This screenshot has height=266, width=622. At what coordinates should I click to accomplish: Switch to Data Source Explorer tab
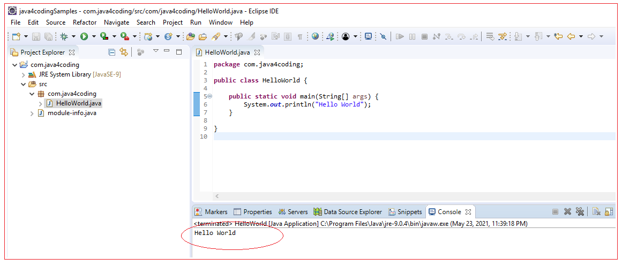(348, 212)
